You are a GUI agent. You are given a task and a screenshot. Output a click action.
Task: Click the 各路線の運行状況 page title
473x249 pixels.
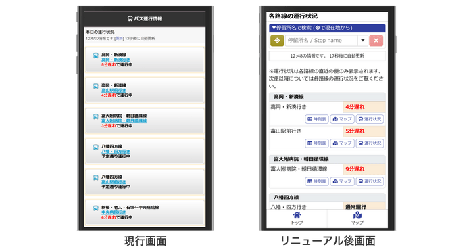point(293,16)
